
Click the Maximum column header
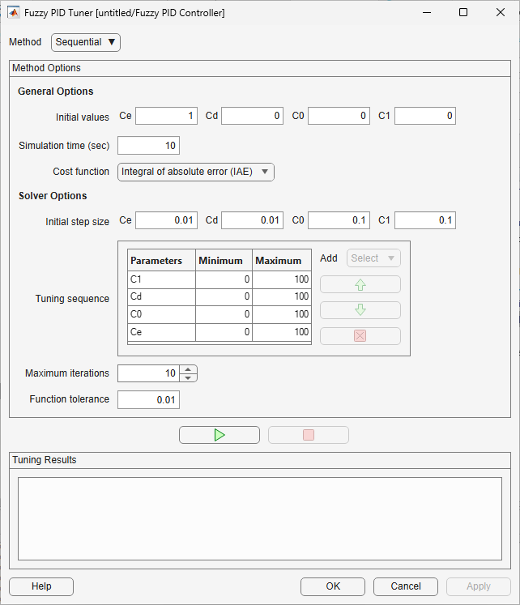coord(282,261)
